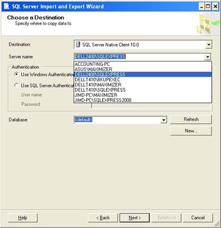Open Help for the wizard
This screenshot has height=228, width=221.
[23, 218]
